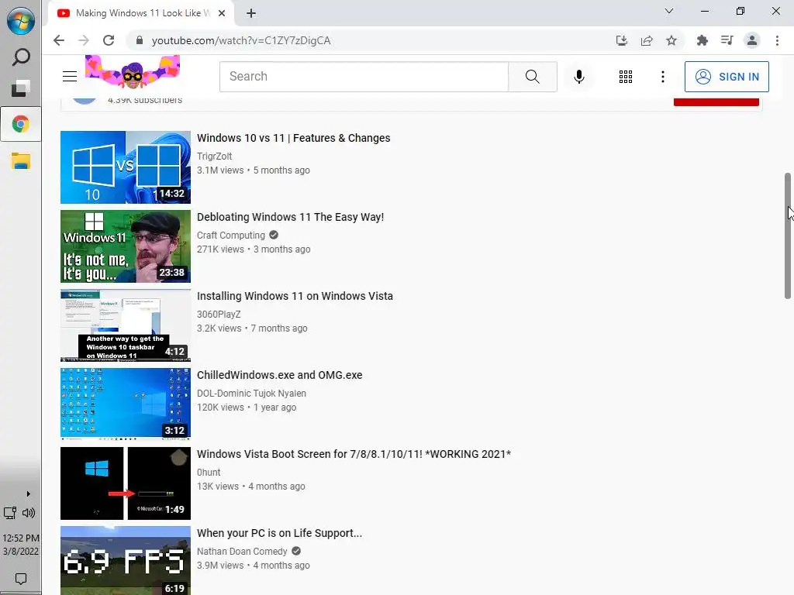
Task: Open Windows Vista Boot Screen video title
Action: click(x=354, y=454)
